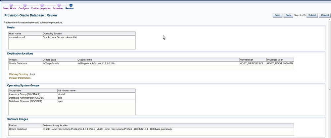
Task: Cancel the provisioning wizard
Action: tap(325, 15)
